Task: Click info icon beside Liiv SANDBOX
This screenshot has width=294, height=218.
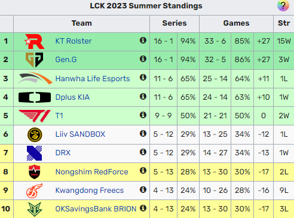Action: (143, 133)
